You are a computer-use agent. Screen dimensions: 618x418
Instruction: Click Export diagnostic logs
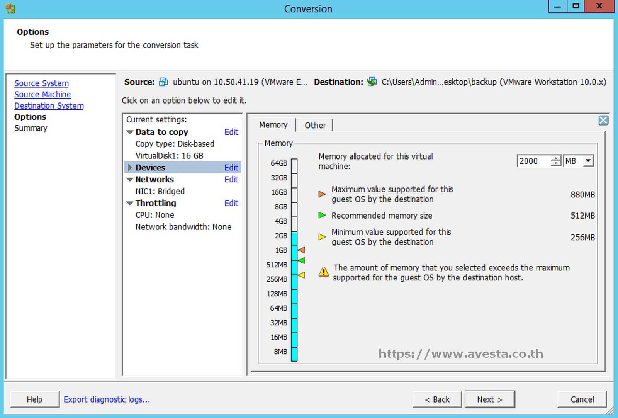(107, 399)
